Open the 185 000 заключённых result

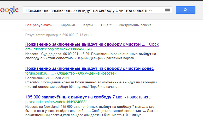[89, 97]
